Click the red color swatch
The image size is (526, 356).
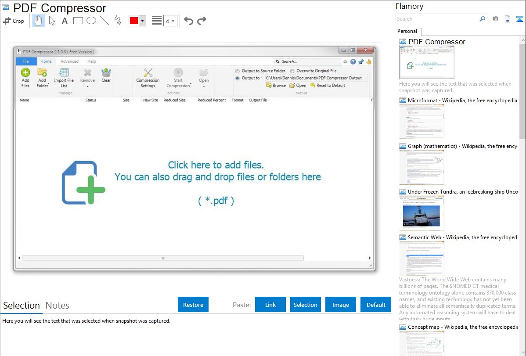[x=134, y=21]
